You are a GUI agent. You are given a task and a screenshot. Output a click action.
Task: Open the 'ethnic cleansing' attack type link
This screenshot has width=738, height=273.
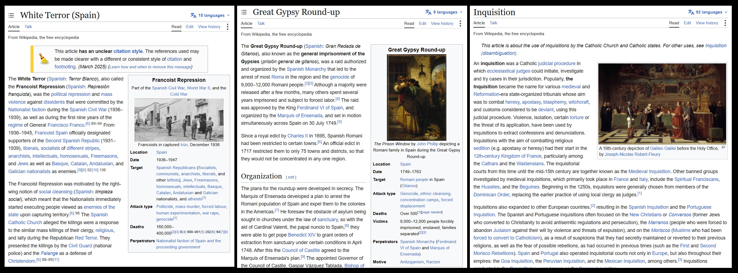[435, 194]
